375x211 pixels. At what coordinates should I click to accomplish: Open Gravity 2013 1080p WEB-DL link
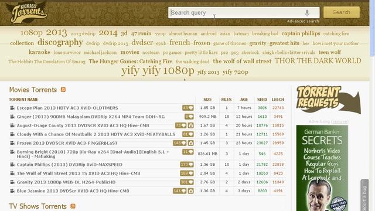66,182
